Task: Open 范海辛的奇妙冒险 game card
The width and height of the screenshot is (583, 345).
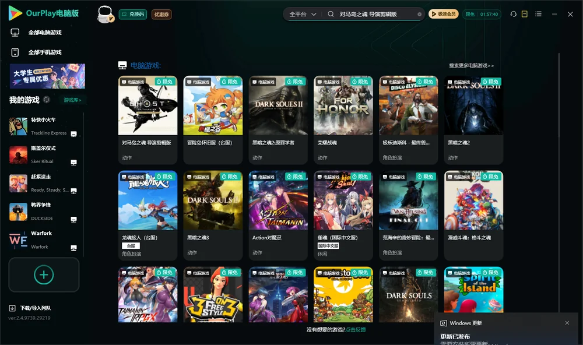Action: click(x=408, y=215)
